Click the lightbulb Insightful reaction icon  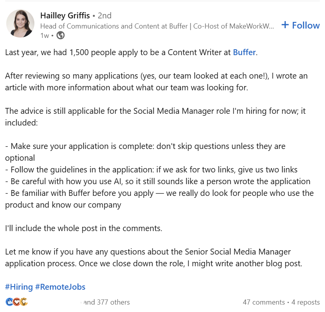[24, 302]
